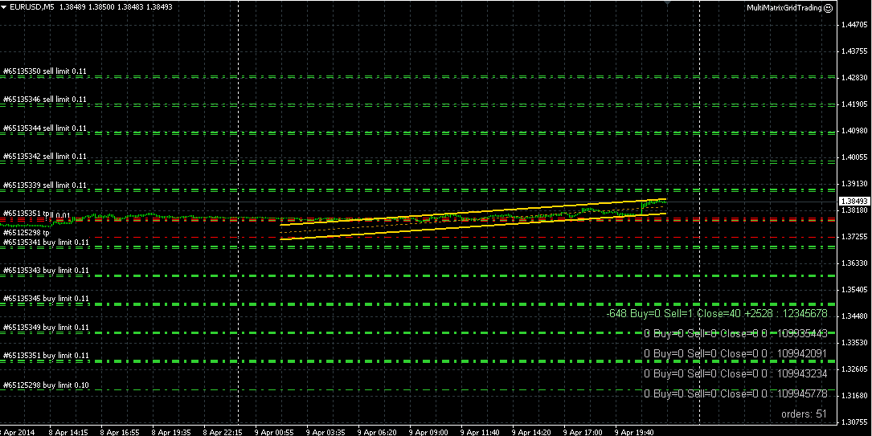The width and height of the screenshot is (872, 436).
Task: Click the 1.33530 price scale label
Action: (x=855, y=343)
